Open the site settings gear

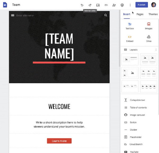(x=122, y=5)
